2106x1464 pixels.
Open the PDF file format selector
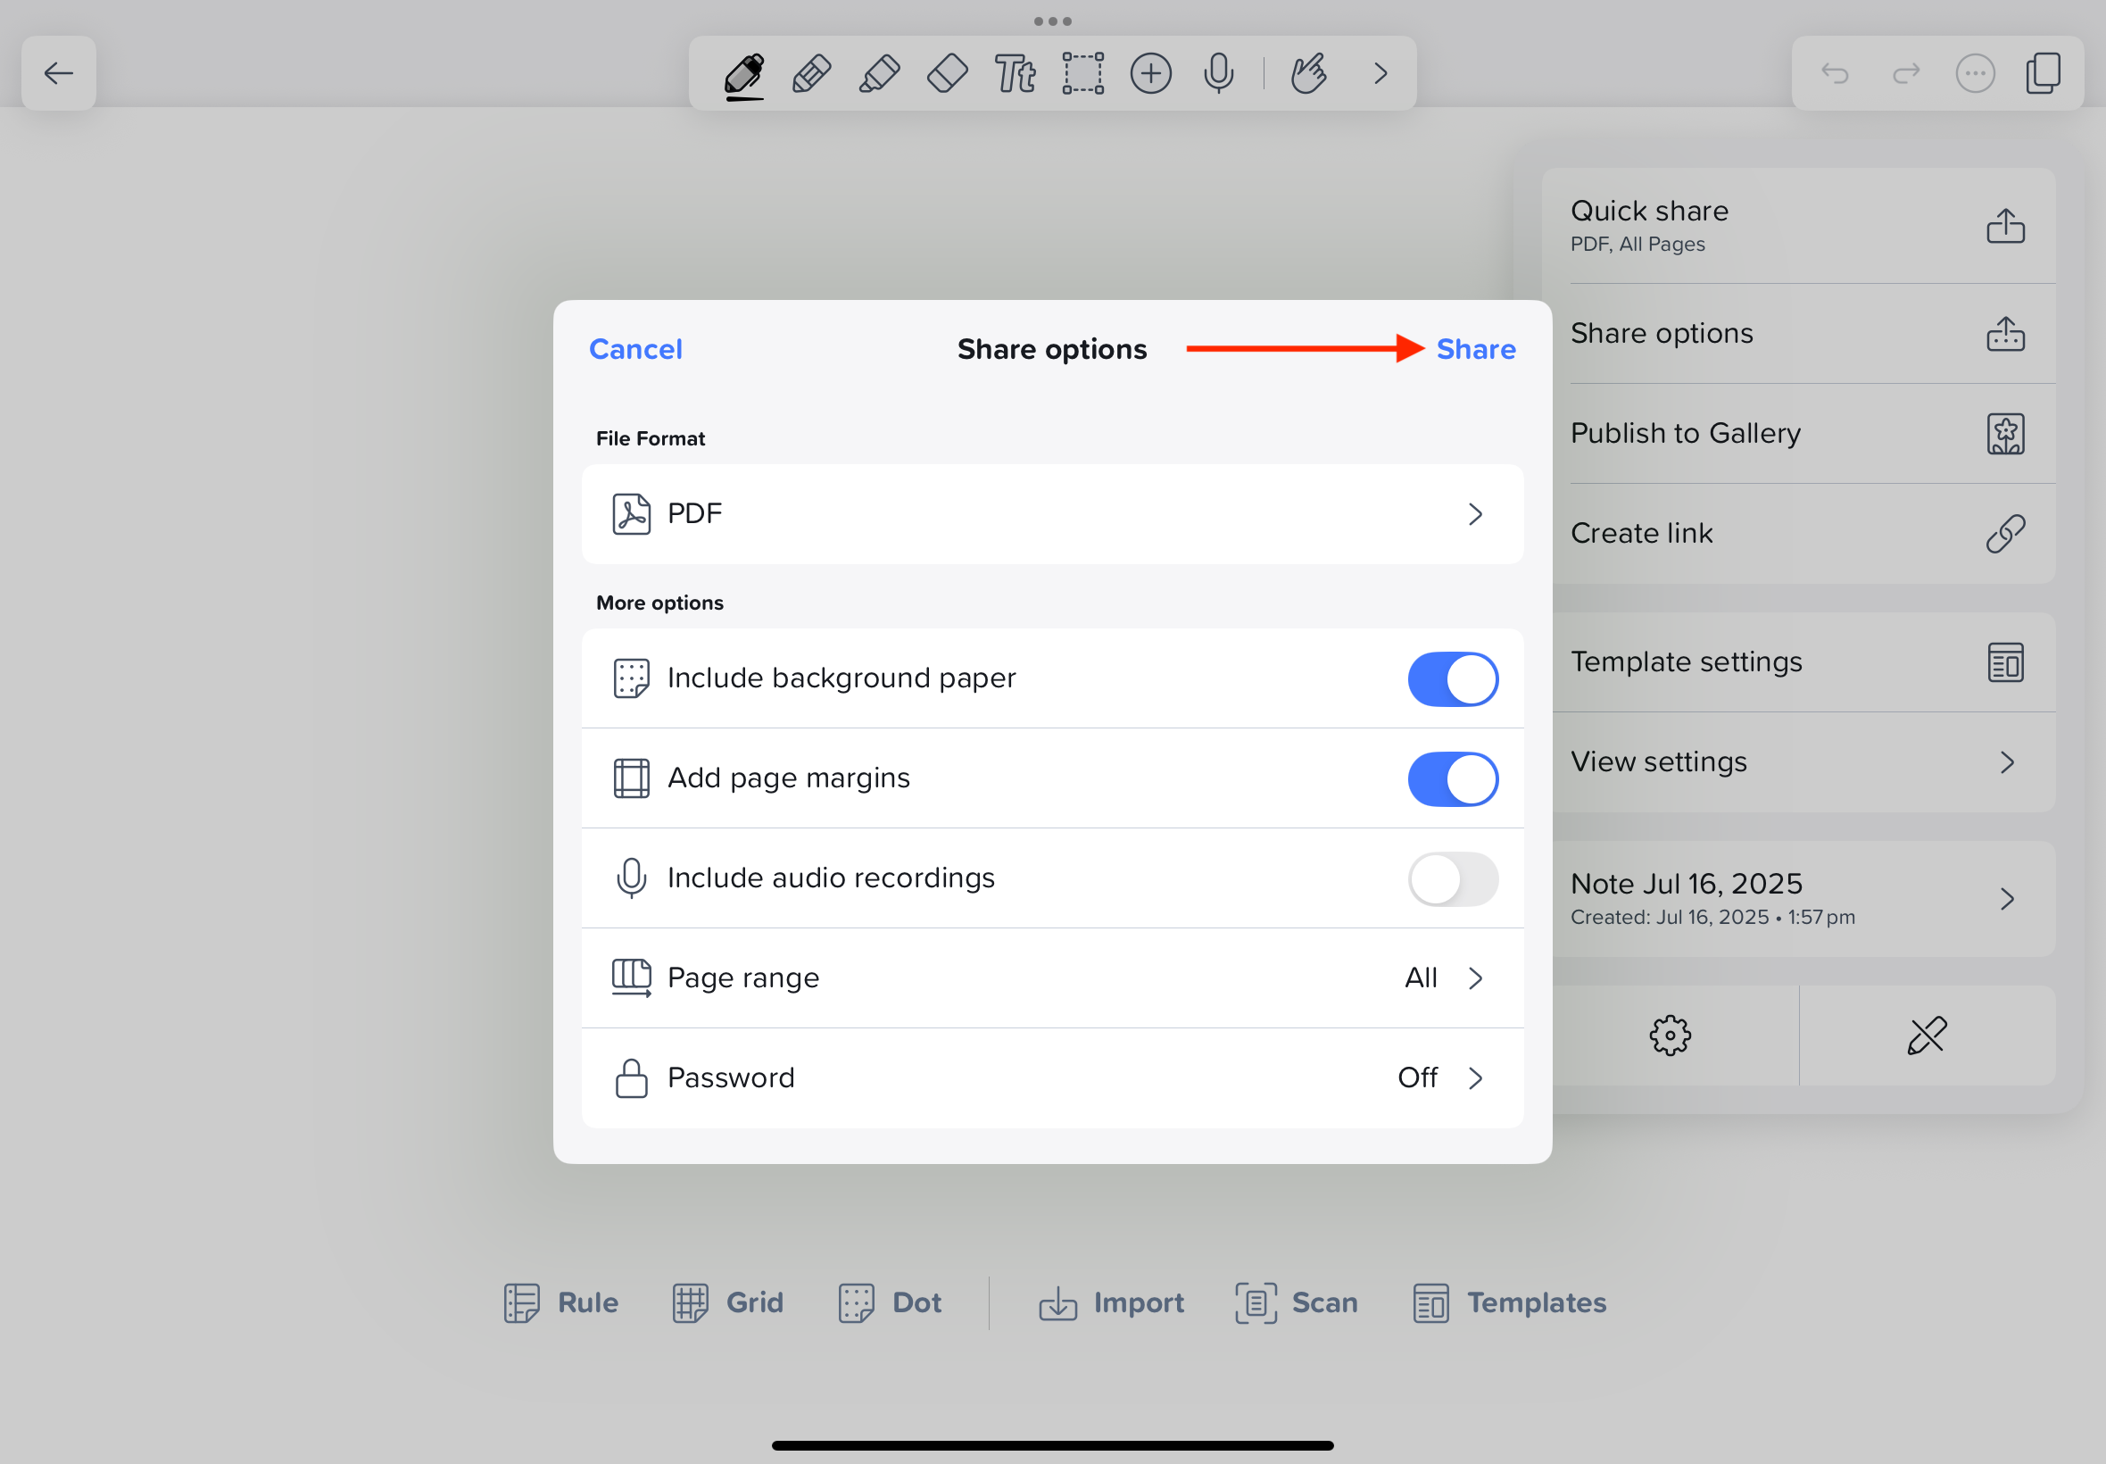[x=1051, y=513]
